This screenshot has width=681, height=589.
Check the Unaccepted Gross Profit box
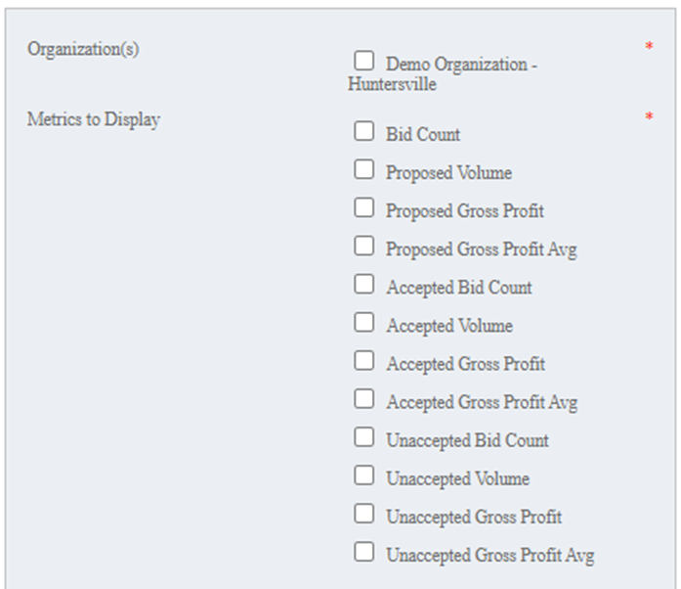[363, 514]
